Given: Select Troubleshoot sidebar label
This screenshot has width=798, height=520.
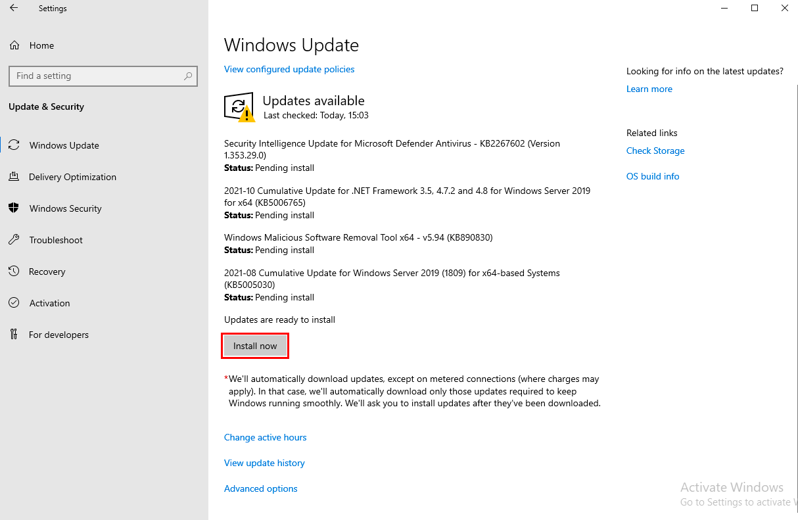Looking at the screenshot, I should 56,240.
